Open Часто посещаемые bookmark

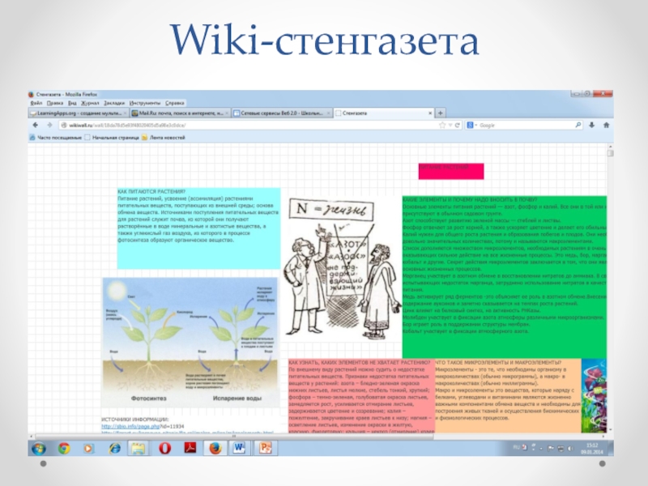55,138
